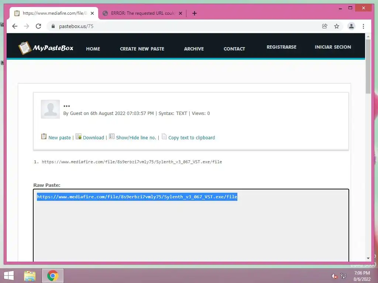Open the HOME menu item
Image resolution: width=378 pixels, height=283 pixels.
(x=93, y=49)
